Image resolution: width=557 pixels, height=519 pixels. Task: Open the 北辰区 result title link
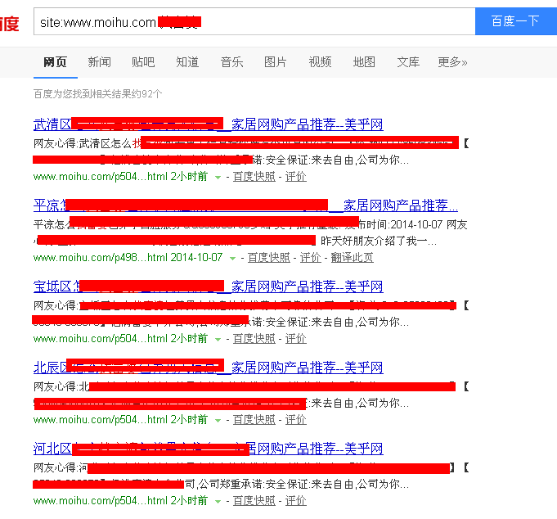pos(209,368)
